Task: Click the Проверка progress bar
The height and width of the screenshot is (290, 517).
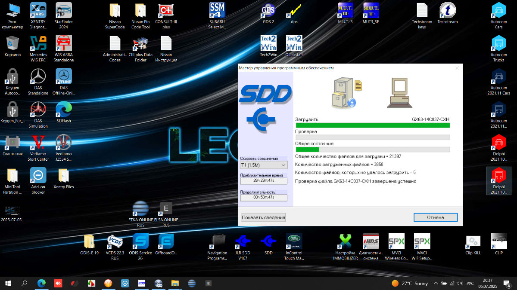Action: pos(373,137)
